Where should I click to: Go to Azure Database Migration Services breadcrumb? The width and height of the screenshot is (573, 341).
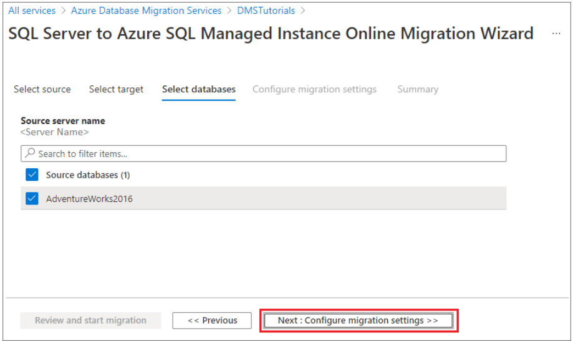(x=146, y=11)
